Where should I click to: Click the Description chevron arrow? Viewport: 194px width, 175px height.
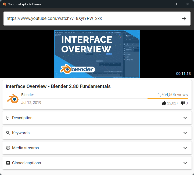pos(185,118)
